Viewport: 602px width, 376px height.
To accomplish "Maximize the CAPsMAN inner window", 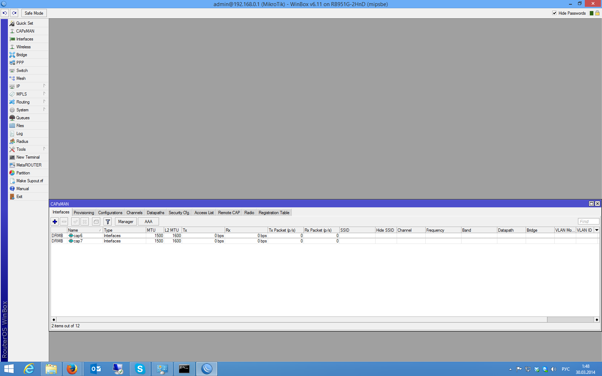I will coord(591,203).
